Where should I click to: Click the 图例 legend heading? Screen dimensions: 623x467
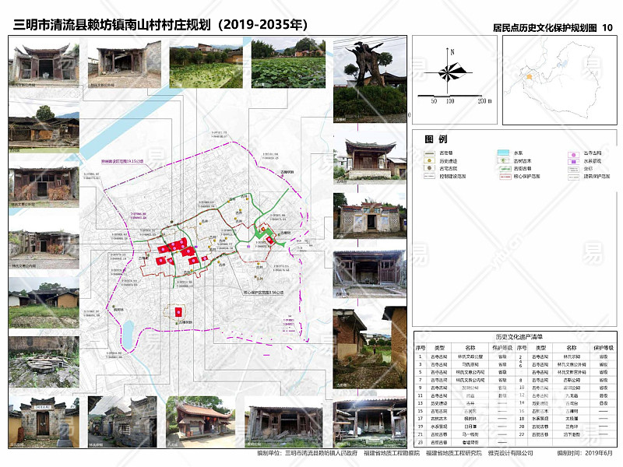(x=436, y=139)
